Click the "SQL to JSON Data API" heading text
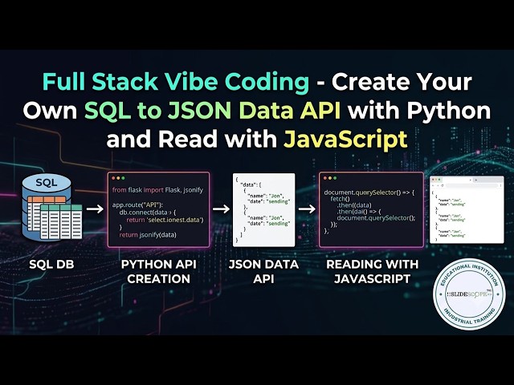The image size is (514, 385). [x=212, y=111]
